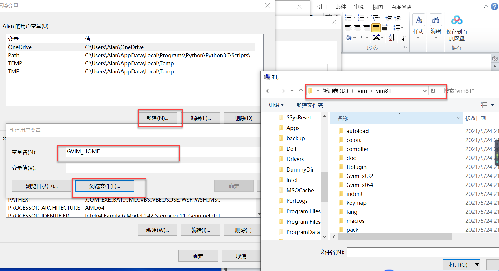Expand the address bar path history dropdown
This screenshot has width=499, height=271.
tap(424, 91)
